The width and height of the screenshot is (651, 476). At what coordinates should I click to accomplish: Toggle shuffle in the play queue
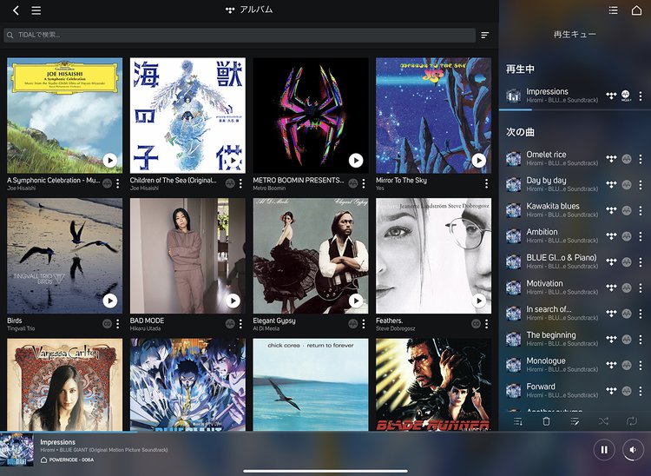tap(603, 421)
